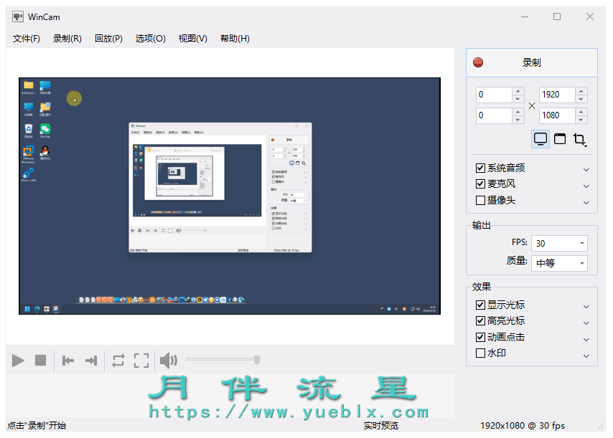Mute audio with speaker icon
This screenshot has height=438, width=613.
169,361
